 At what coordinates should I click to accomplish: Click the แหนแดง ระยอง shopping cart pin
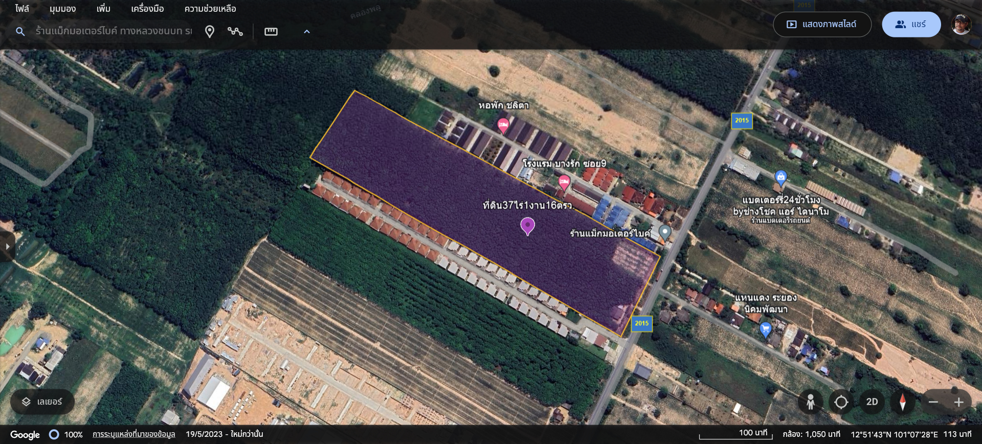[x=765, y=329]
